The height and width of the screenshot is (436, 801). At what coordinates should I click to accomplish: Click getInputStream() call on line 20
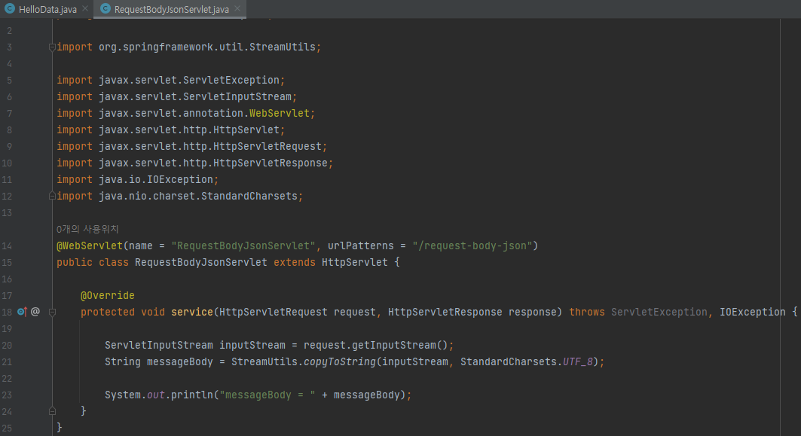click(x=400, y=345)
